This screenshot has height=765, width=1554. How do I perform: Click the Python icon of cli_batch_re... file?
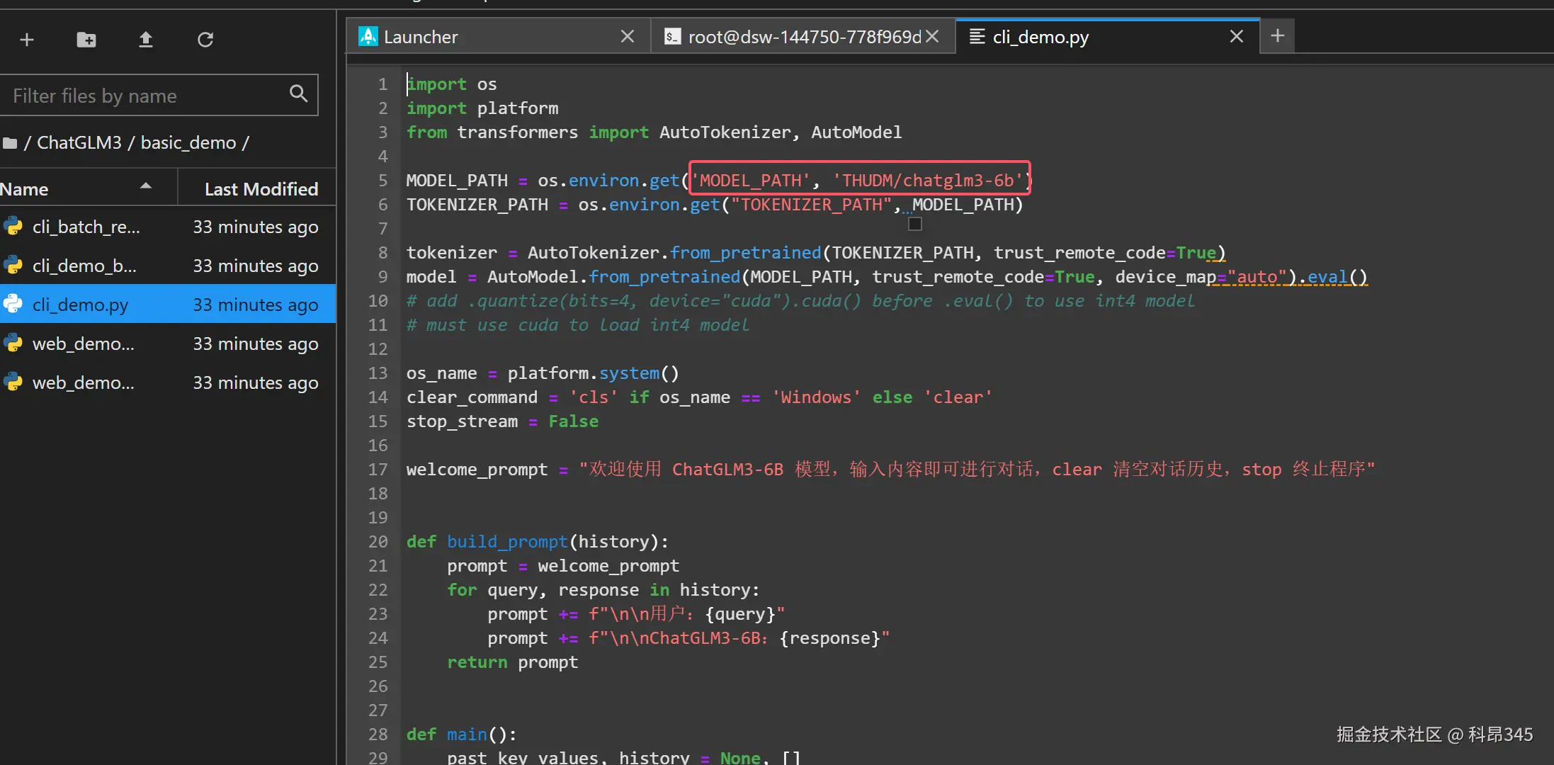13,227
